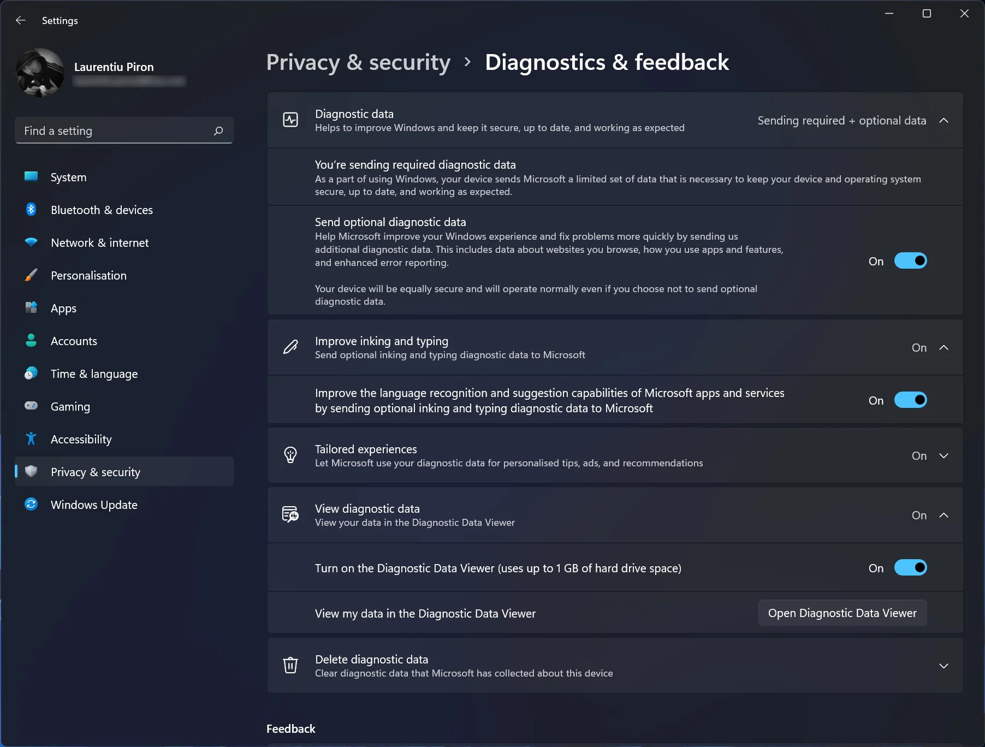The image size is (985, 747).
Task: Expand the Delete diagnostic data section
Action: pos(943,666)
